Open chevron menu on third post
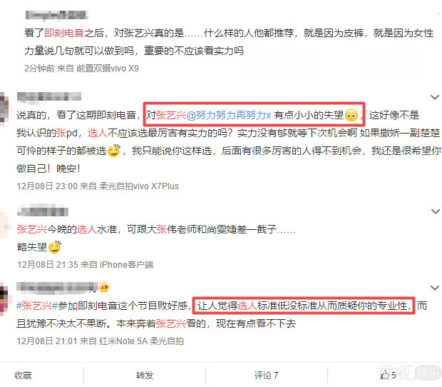 point(435,211)
